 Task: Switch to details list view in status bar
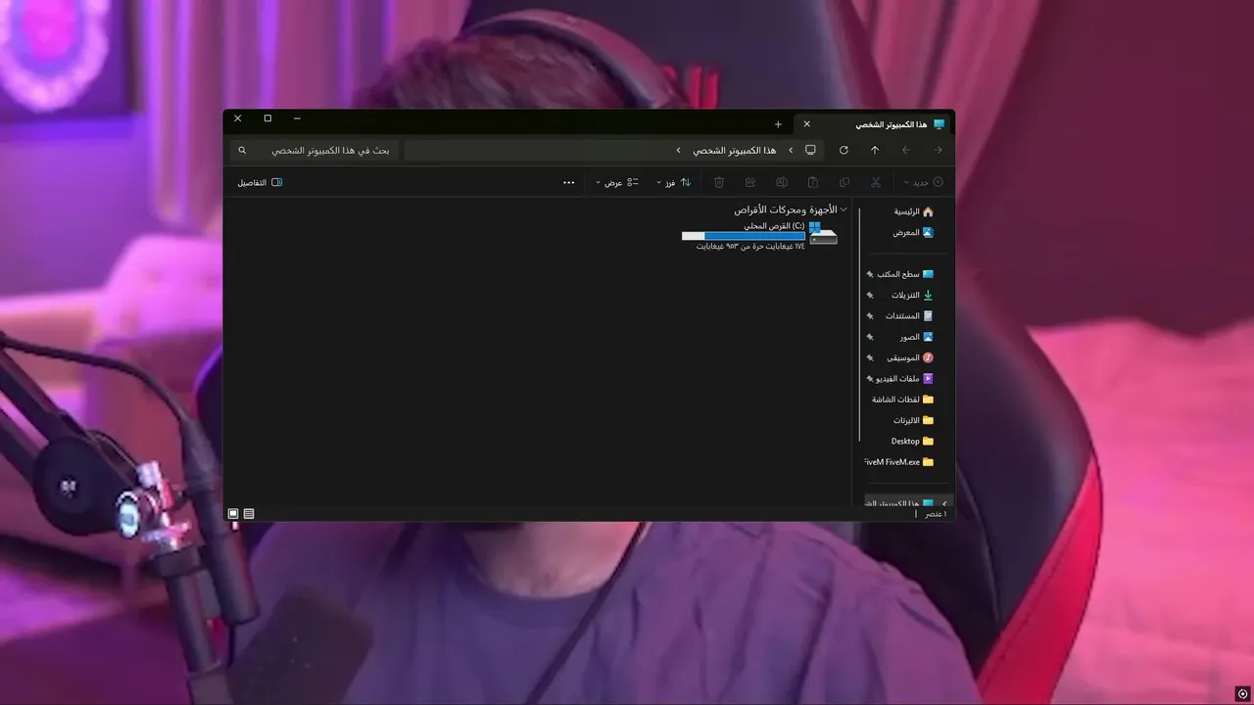click(x=249, y=513)
